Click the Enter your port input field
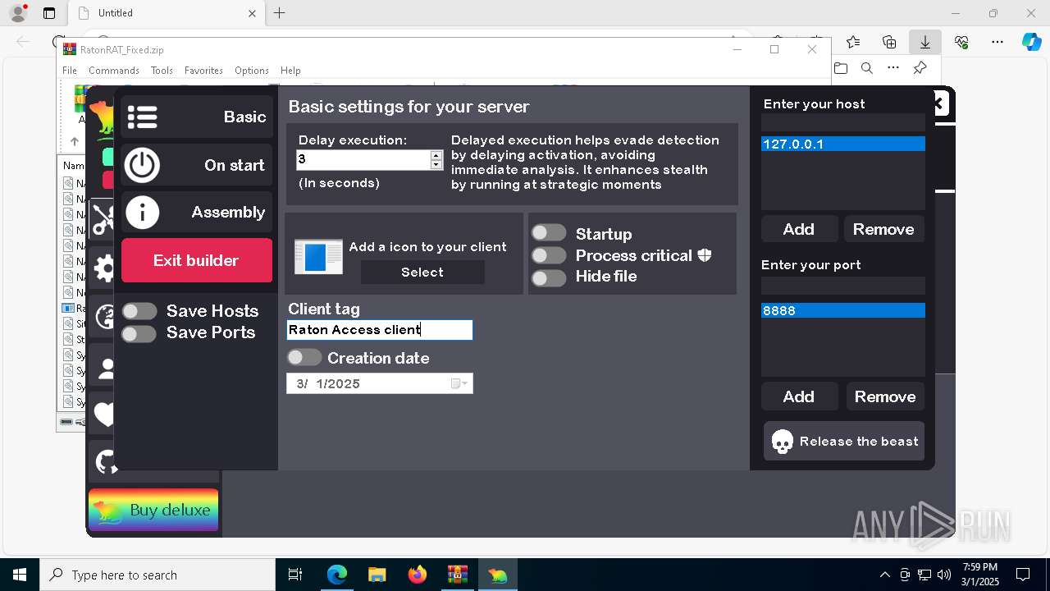Screen dimensions: 1050x591 point(842,286)
